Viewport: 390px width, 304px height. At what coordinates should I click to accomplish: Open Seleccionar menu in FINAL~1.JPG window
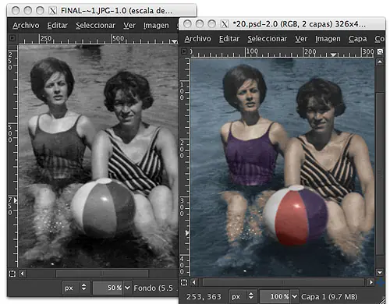coord(95,26)
